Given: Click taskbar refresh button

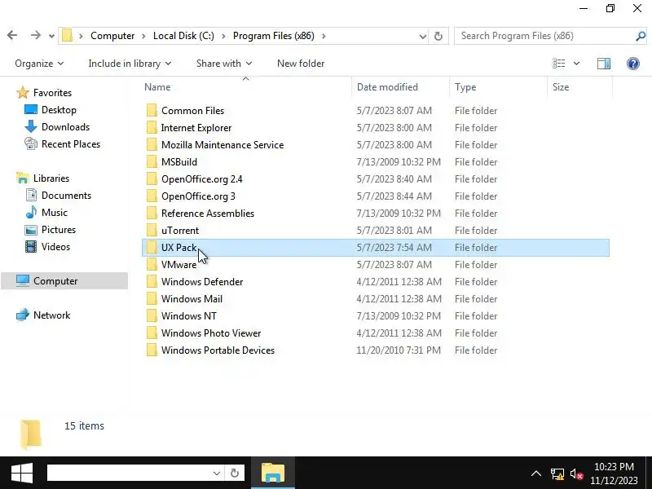Looking at the screenshot, I should coord(235,473).
